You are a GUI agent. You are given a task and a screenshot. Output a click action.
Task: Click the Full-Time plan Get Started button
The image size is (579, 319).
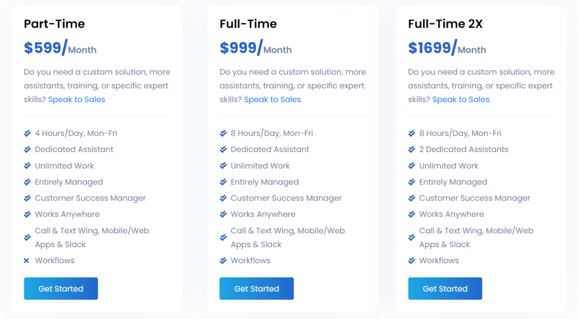point(257,289)
